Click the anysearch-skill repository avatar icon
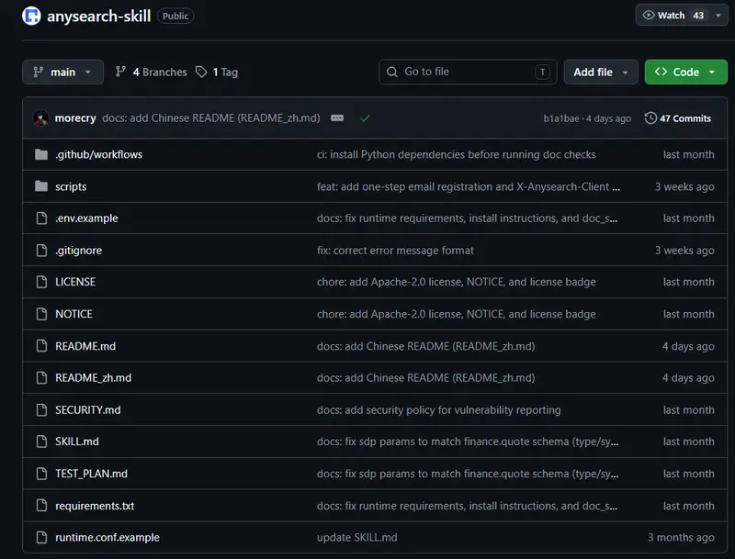 point(31,16)
